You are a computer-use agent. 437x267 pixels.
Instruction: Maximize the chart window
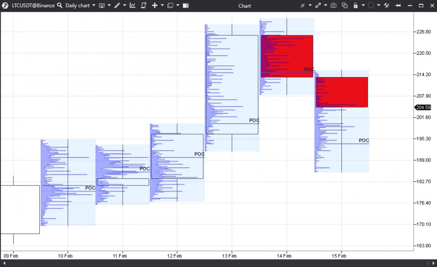[x=421, y=5]
